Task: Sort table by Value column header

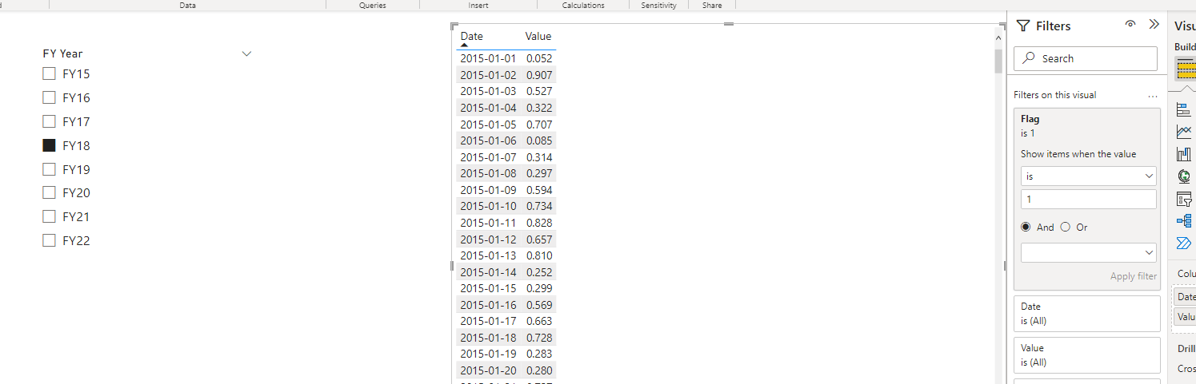Action: 538,36
